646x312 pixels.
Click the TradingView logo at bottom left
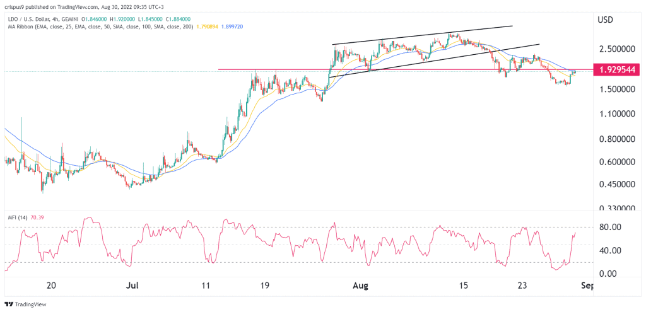tap(25, 304)
